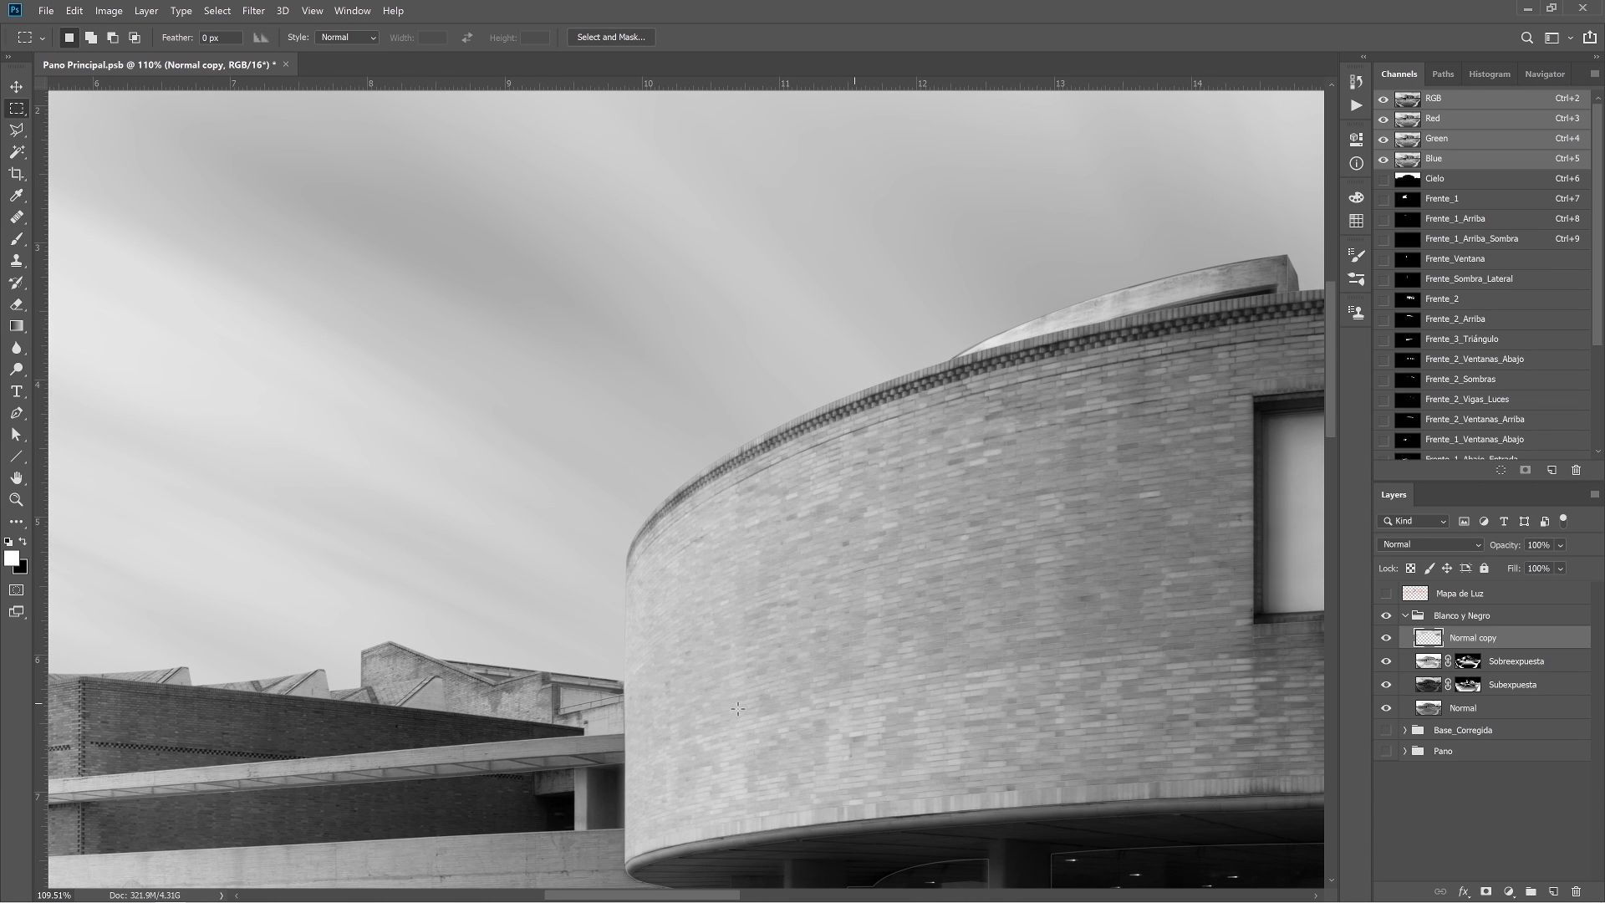The height and width of the screenshot is (903, 1605).
Task: Select the Crop tool
Action: click(x=17, y=174)
